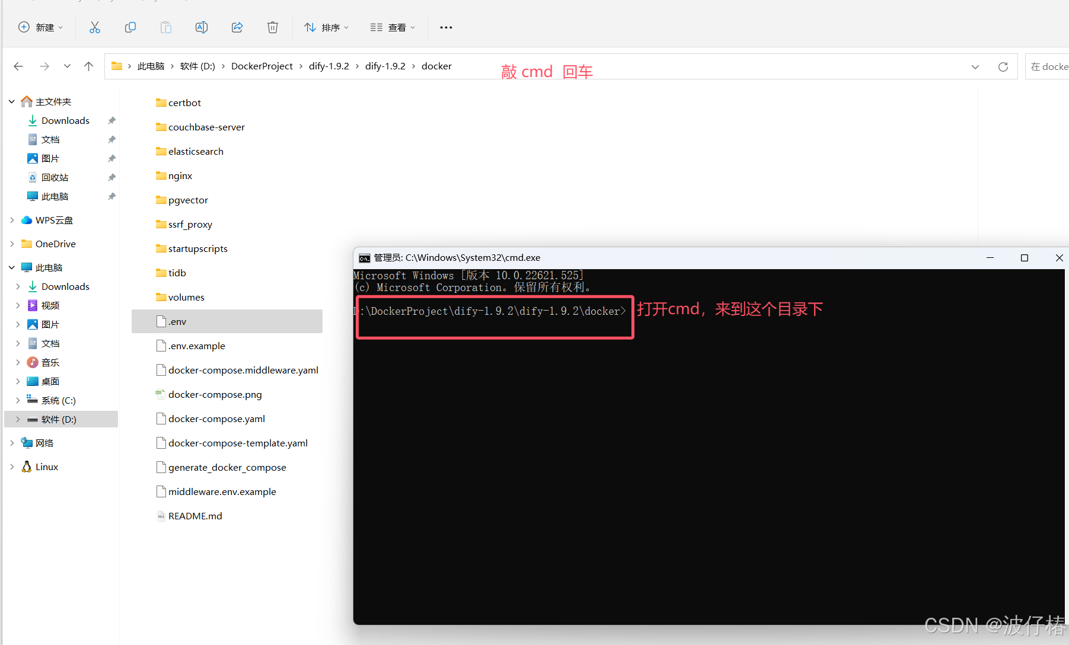Click the Copy icon in toolbar
This screenshot has width=1069, height=645.
(x=130, y=27)
